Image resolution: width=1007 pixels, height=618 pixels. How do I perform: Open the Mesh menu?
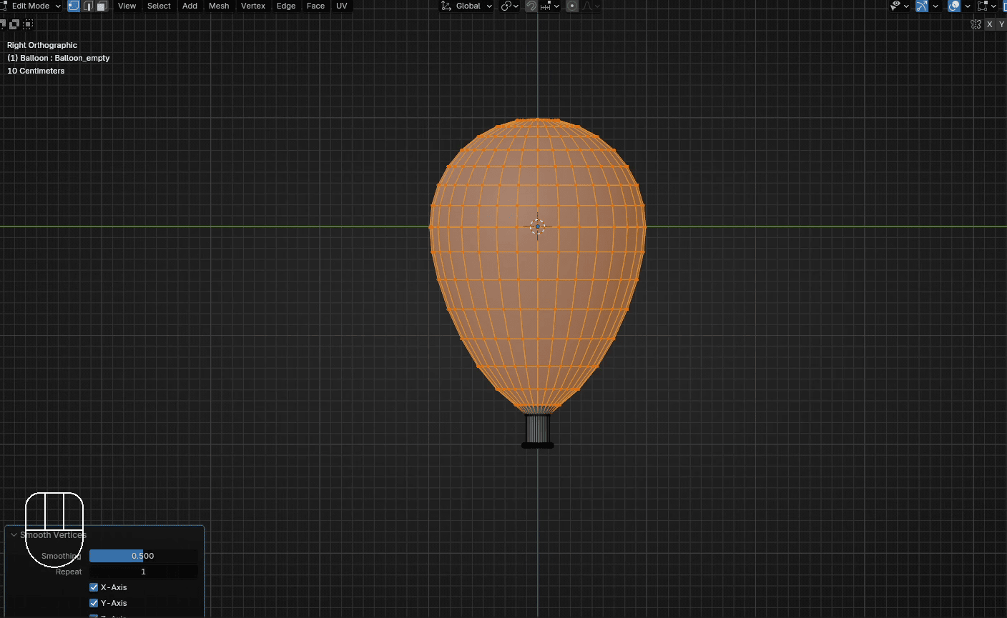(219, 6)
